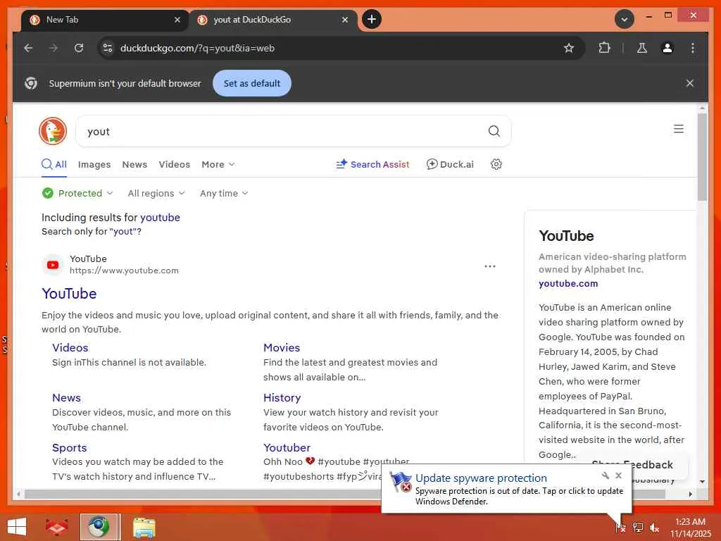721x541 pixels.
Task: Expand the More search categories dropdown
Action: pyautogui.click(x=218, y=164)
